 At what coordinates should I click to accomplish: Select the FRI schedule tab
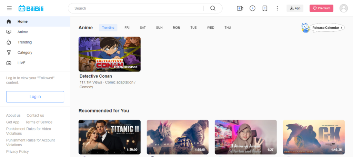click(x=127, y=28)
